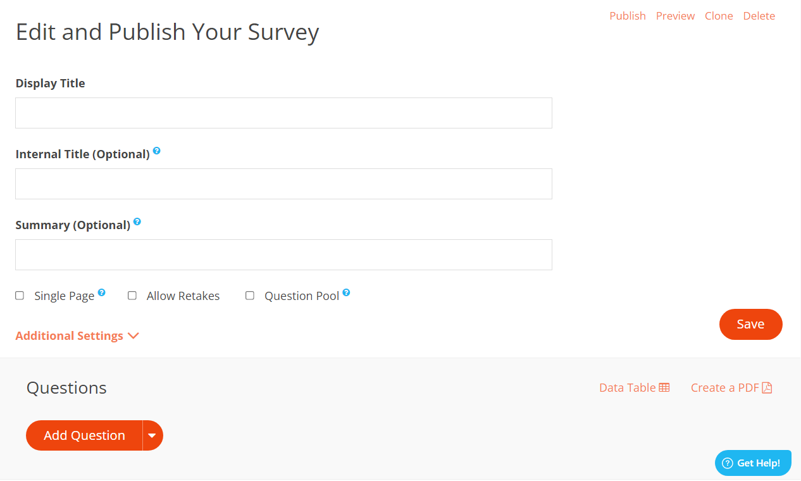Image resolution: width=801 pixels, height=481 pixels.
Task: Click the PDF document icon beside Create a PDF
Action: (x=767, y=387)
